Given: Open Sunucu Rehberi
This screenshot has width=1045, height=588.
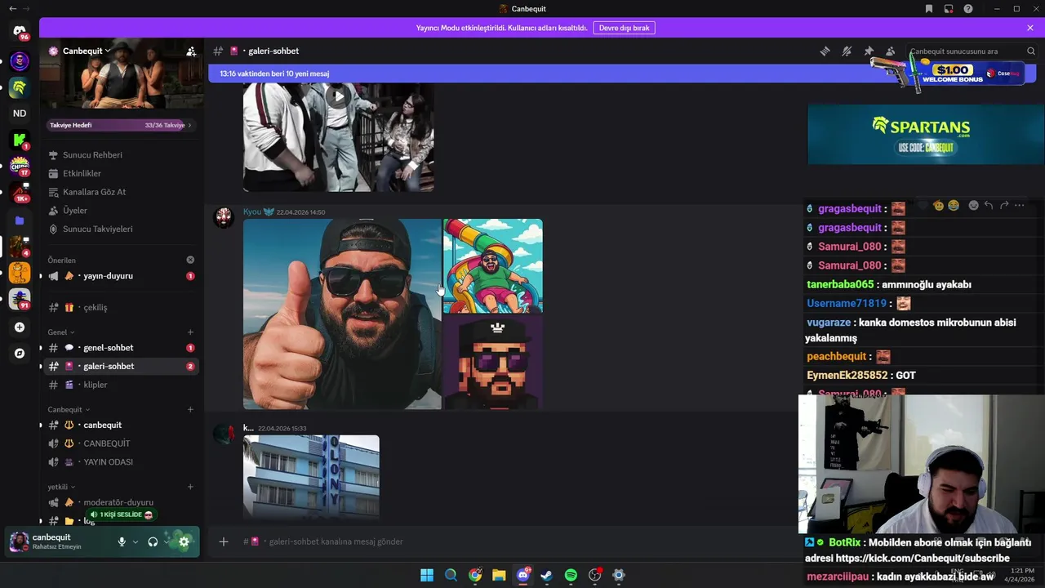Looking at the screenshot, I should pos(92,155).
